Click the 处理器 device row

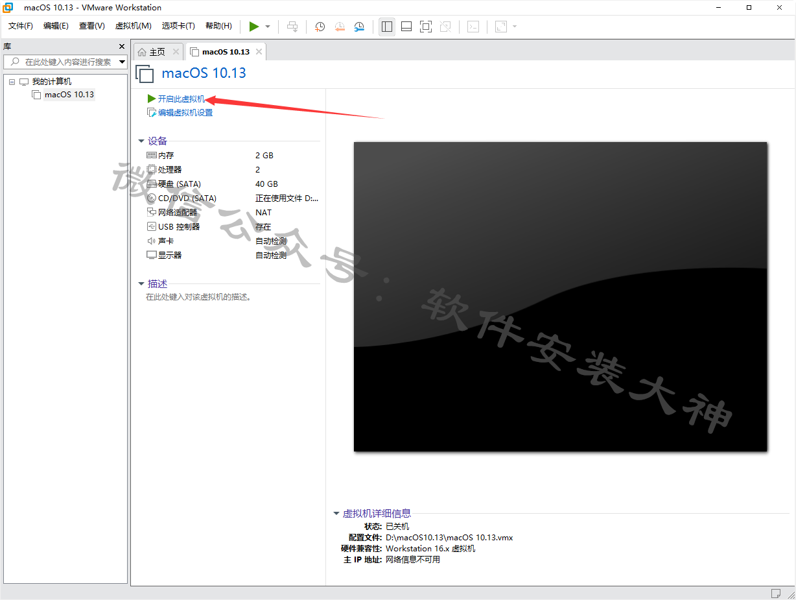tap(233, 170)
